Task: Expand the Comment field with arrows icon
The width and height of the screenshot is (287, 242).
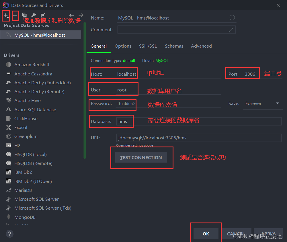Action: tap(231, 30)
